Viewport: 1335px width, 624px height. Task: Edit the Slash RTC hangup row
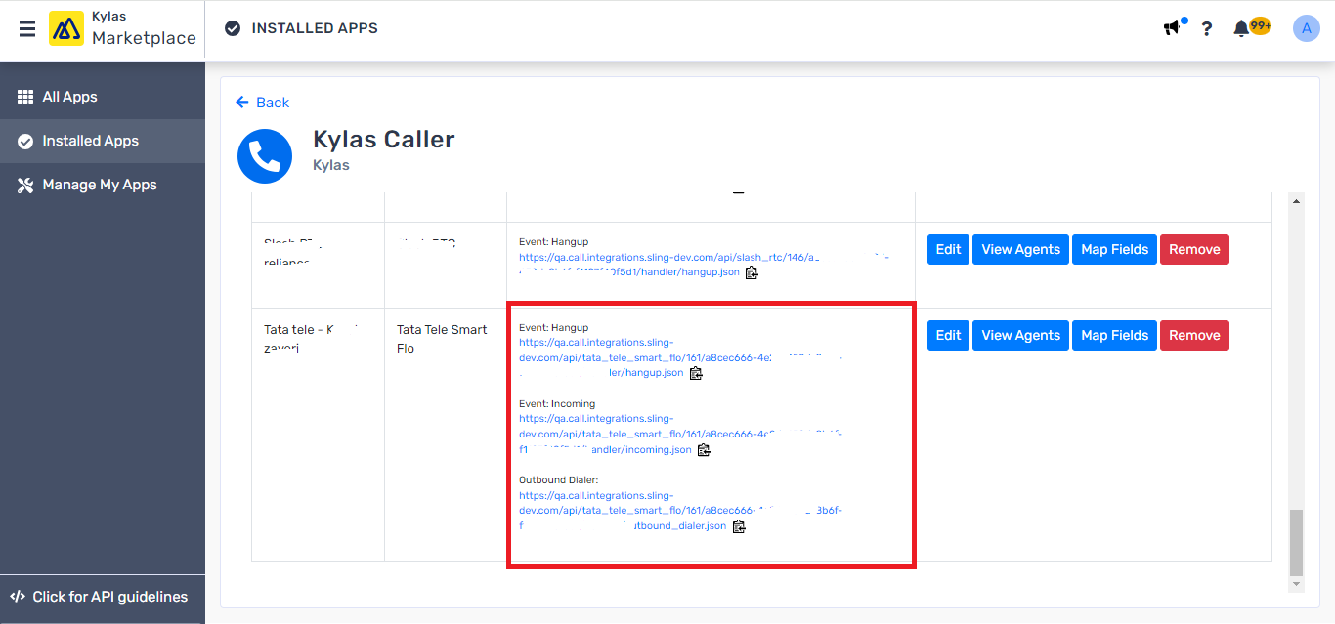point(948,249)
